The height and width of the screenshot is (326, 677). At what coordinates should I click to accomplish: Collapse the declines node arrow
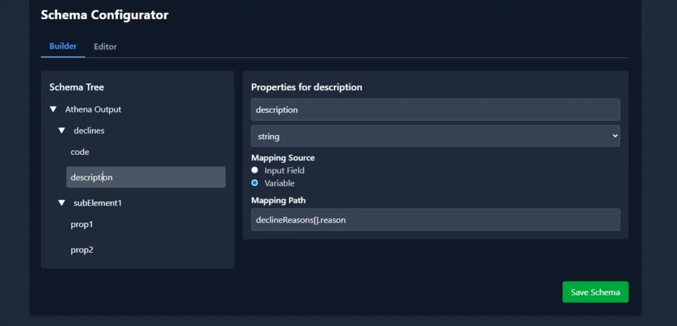tap(61, 131)
